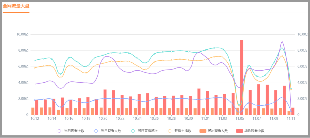The image size is (310, 138).
Task: Click the 11.11 x-axis date label
Action: 291,118
